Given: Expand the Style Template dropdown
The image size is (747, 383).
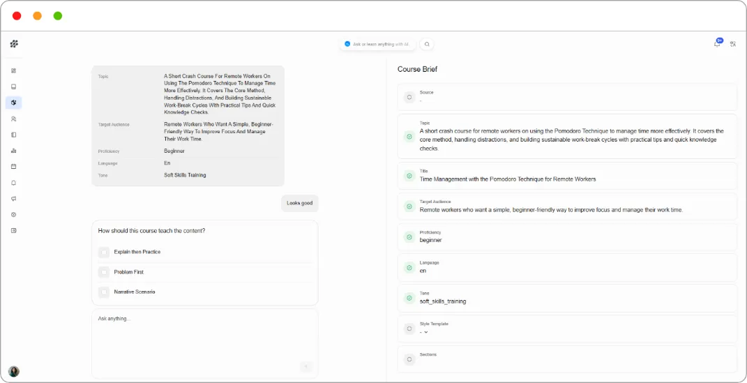Looking at the screenshot, I should tap(423, 332).
